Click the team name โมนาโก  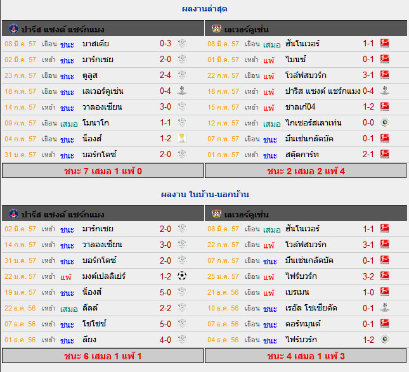[96, 123]
